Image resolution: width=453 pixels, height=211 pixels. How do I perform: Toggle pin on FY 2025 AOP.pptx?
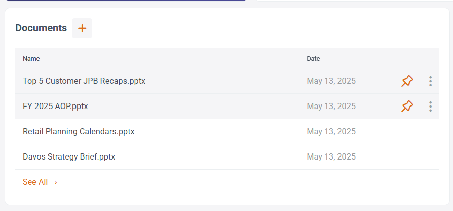click(407, 107)
